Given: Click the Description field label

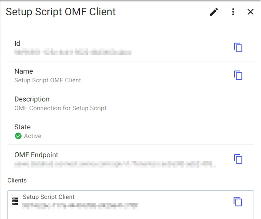Looking at the screenshot, I should tap(32, 99).
